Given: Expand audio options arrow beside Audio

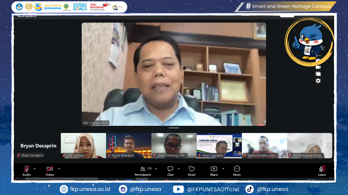Looking at the screenshot, I should pos(35,169).
